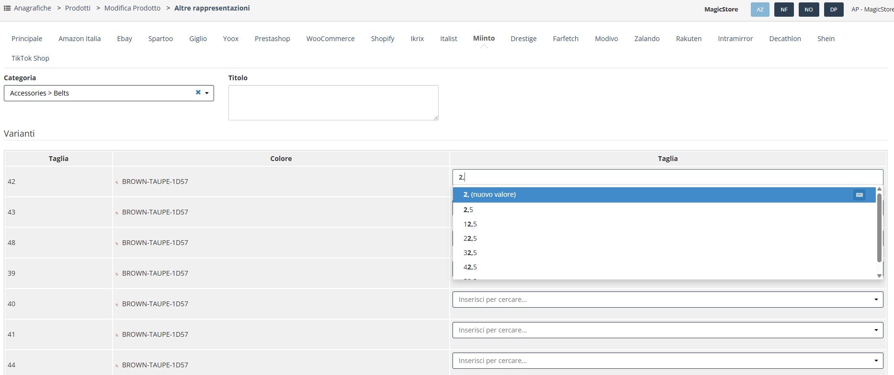Focus the Taglia search field containing '2,'
The height and width of the screenshot is (375, 894).
pos(668,177)
